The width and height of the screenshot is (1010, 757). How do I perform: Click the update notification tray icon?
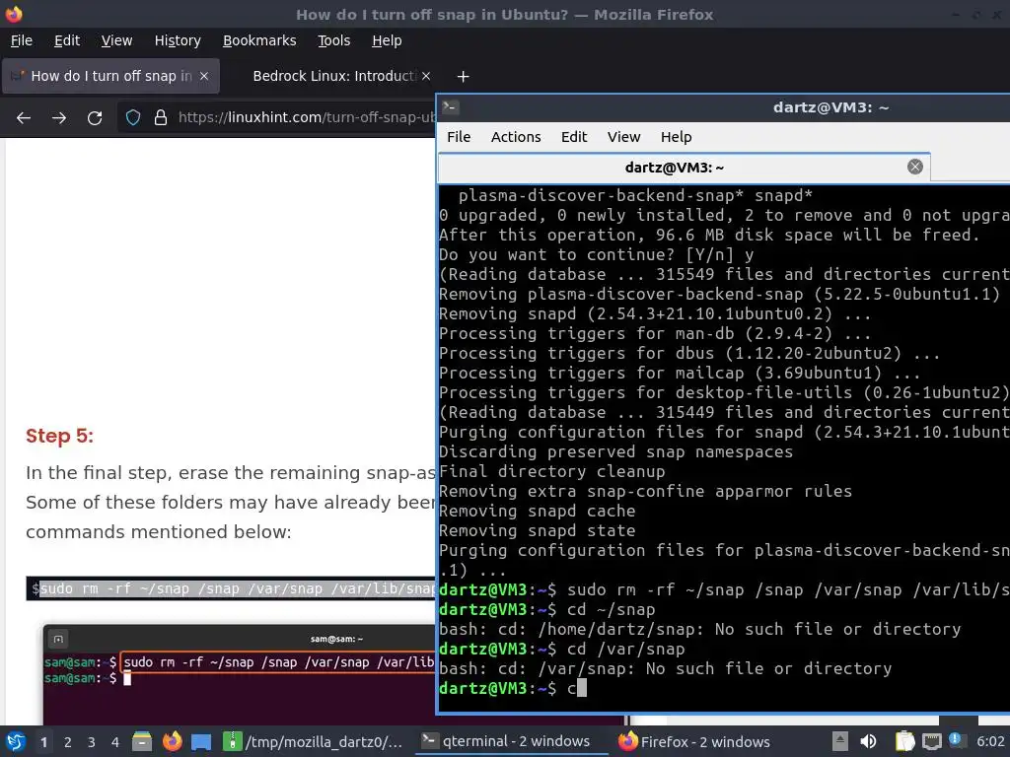[x=955, y=740]
